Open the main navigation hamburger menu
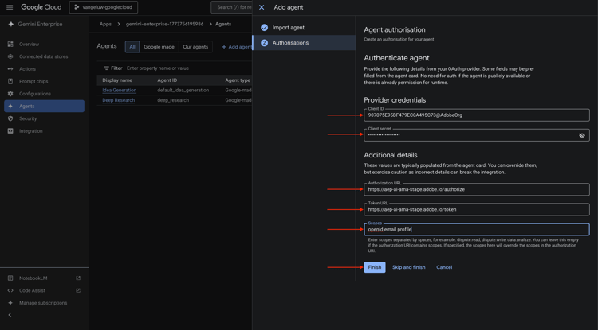The image size is (598, 330). click(x=10, y=7)
